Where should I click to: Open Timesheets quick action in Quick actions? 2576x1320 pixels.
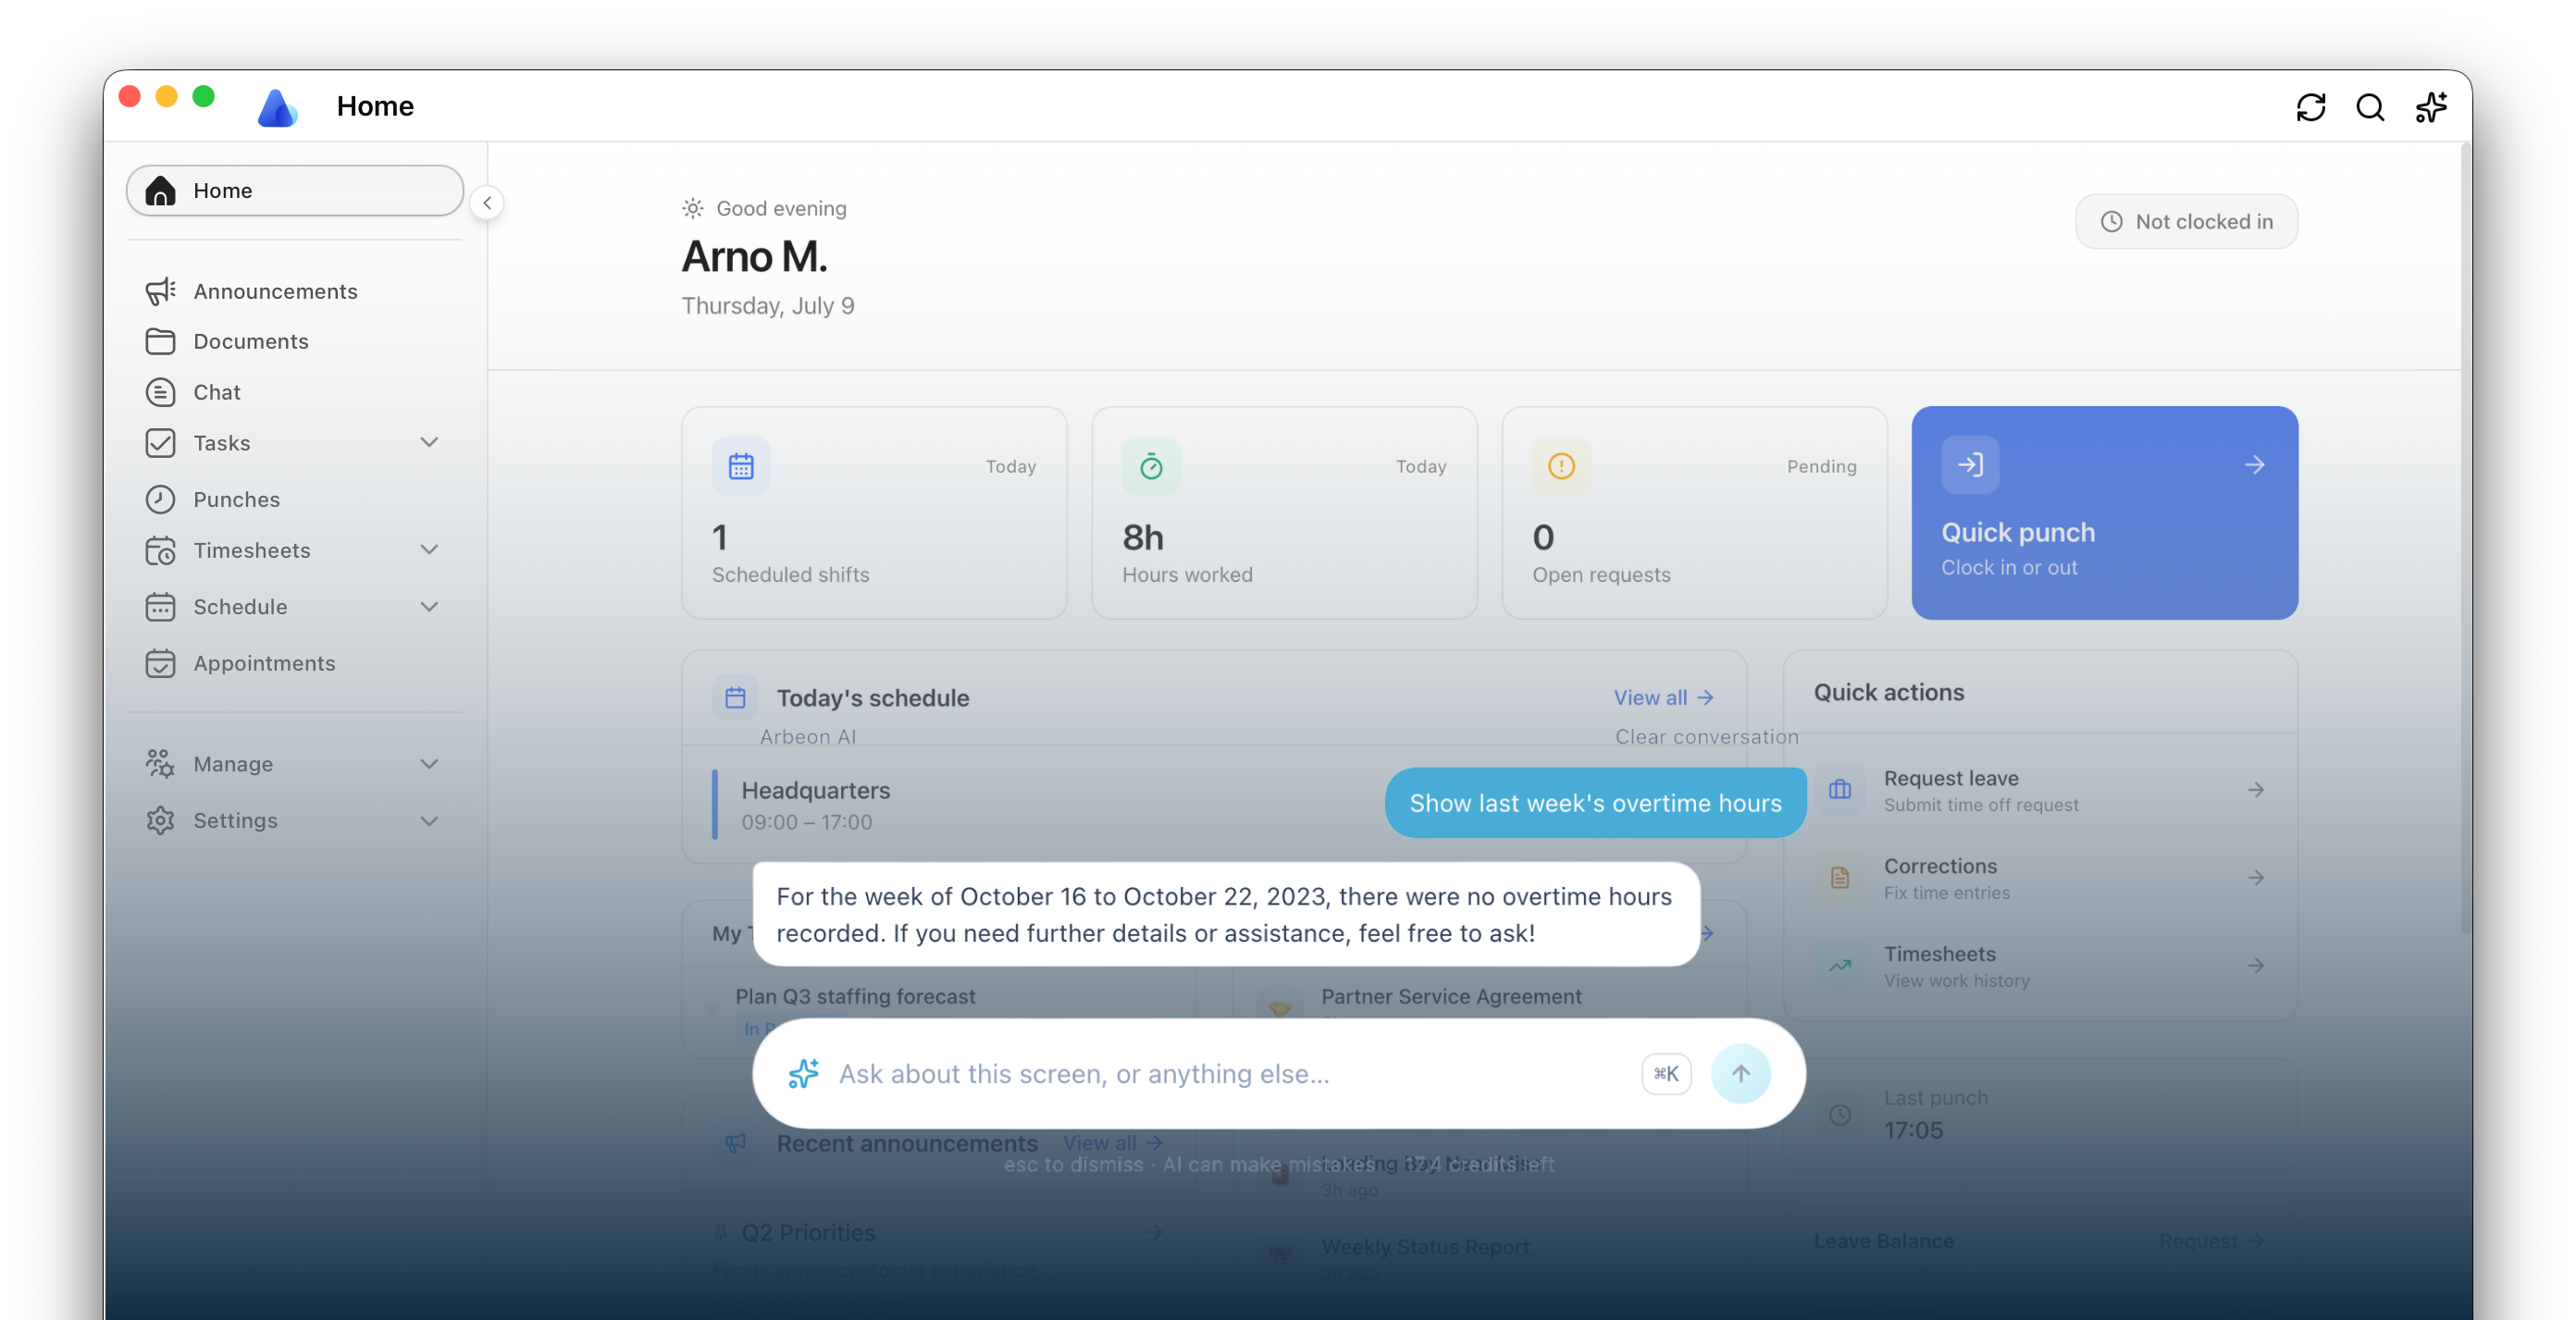(2039, 966)
